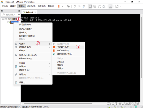Image resolution: width=143 pixels, height=108 pixels.
Task: Expand the SSH(H) submenu chevron
Action: click(50, 63)
